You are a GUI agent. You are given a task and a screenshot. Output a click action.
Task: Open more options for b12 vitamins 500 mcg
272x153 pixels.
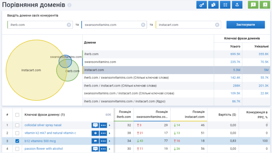point(103,141)
